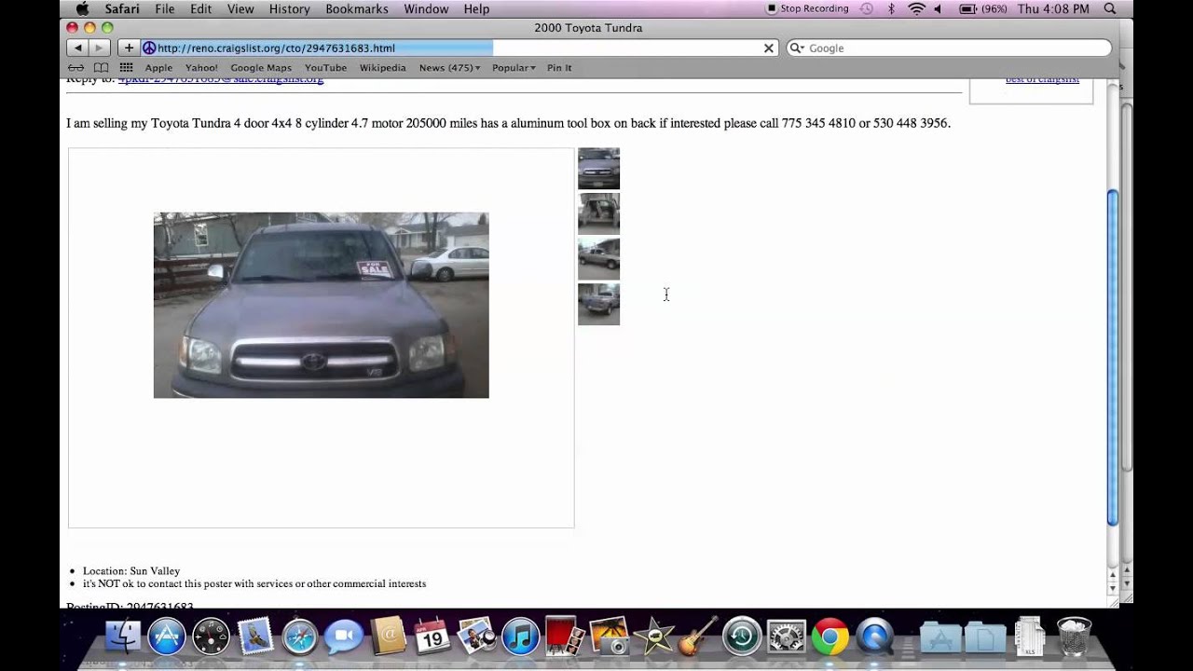Click the reply-to email address link
This screenshot has height=671, width=1193.
pos(221,80)
